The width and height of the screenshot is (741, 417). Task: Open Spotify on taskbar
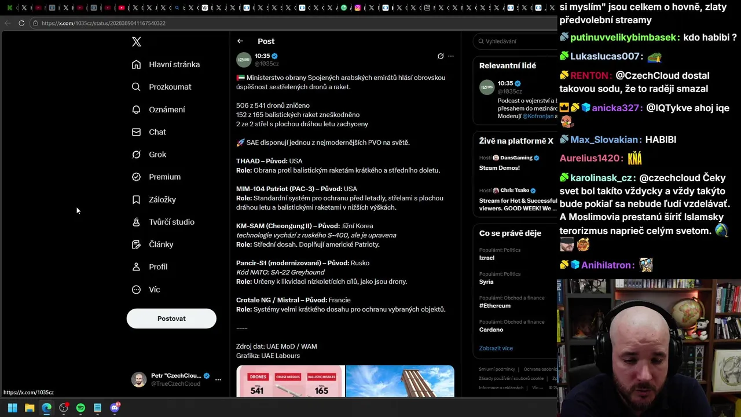[80, 408]
